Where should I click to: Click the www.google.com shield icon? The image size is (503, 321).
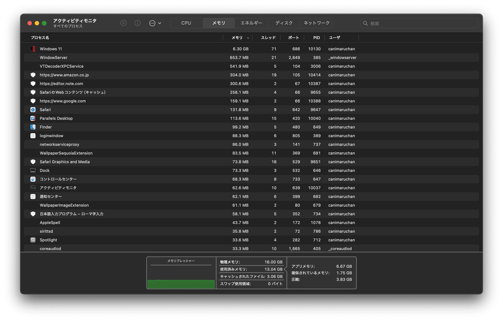click(33, 101)
